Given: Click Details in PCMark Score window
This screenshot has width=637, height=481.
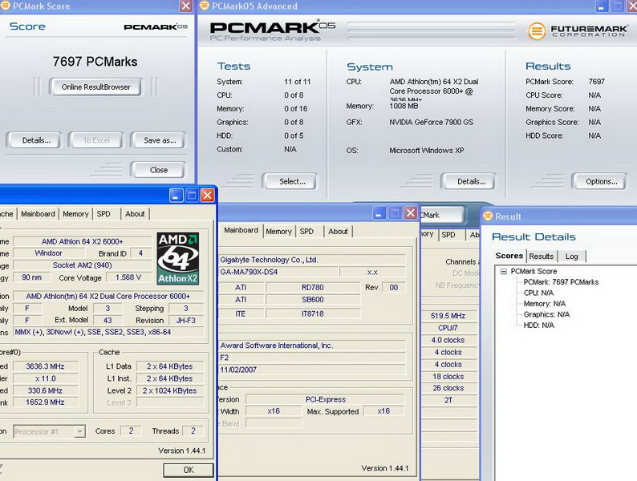Looking at the screenshot, I should [34, 140].
